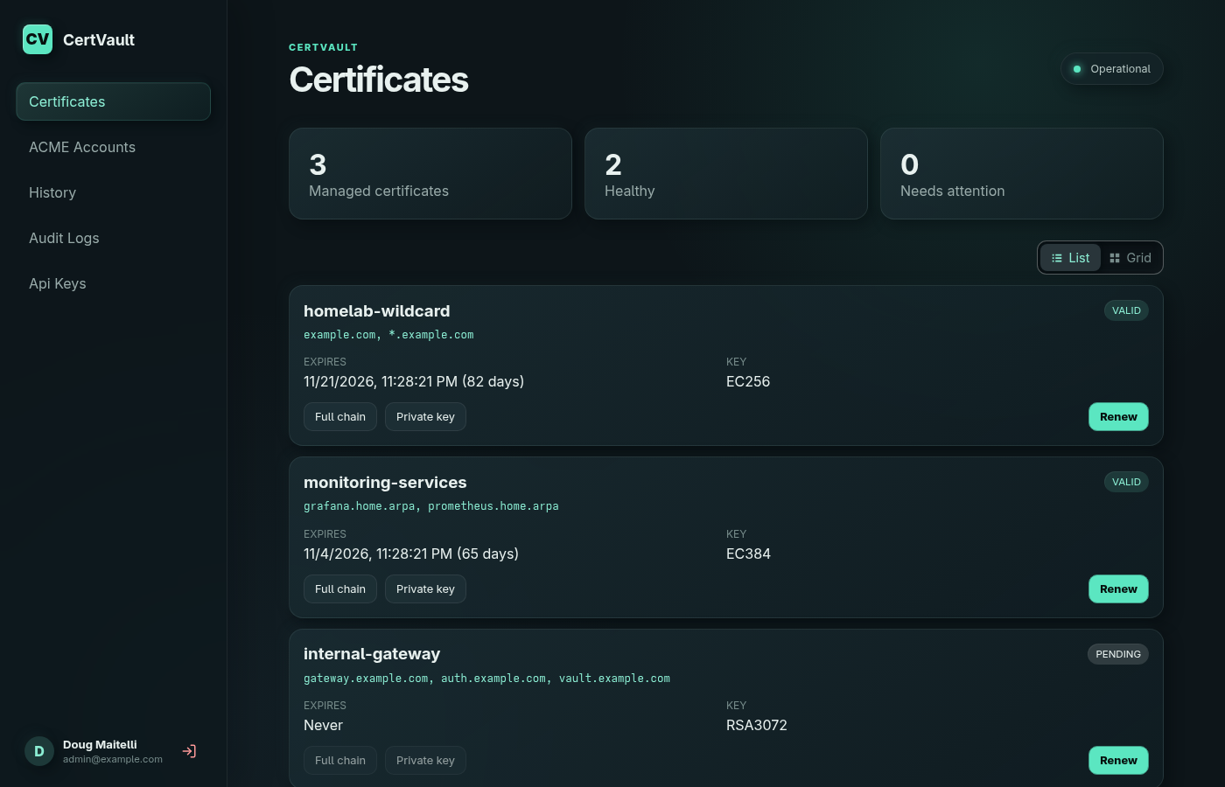Navigate to Api Keys
1225x787 pixels.
113,283
